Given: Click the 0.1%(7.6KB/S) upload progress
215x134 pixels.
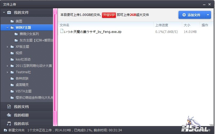Looking at the screenshot, I should [x=167, y=32].
